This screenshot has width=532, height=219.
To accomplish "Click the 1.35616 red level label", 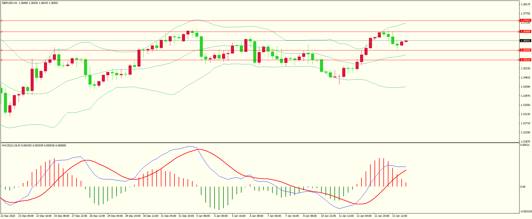I will [525, 60].
